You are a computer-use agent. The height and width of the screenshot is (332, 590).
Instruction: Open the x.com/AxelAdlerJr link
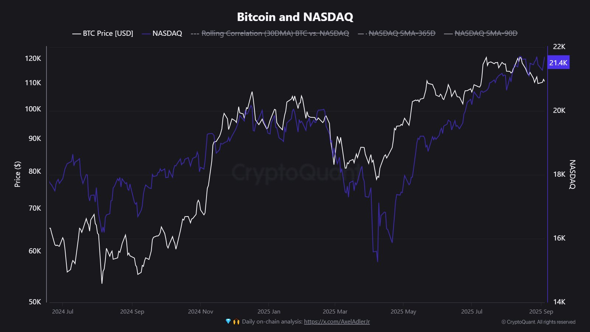pos(337,322)
